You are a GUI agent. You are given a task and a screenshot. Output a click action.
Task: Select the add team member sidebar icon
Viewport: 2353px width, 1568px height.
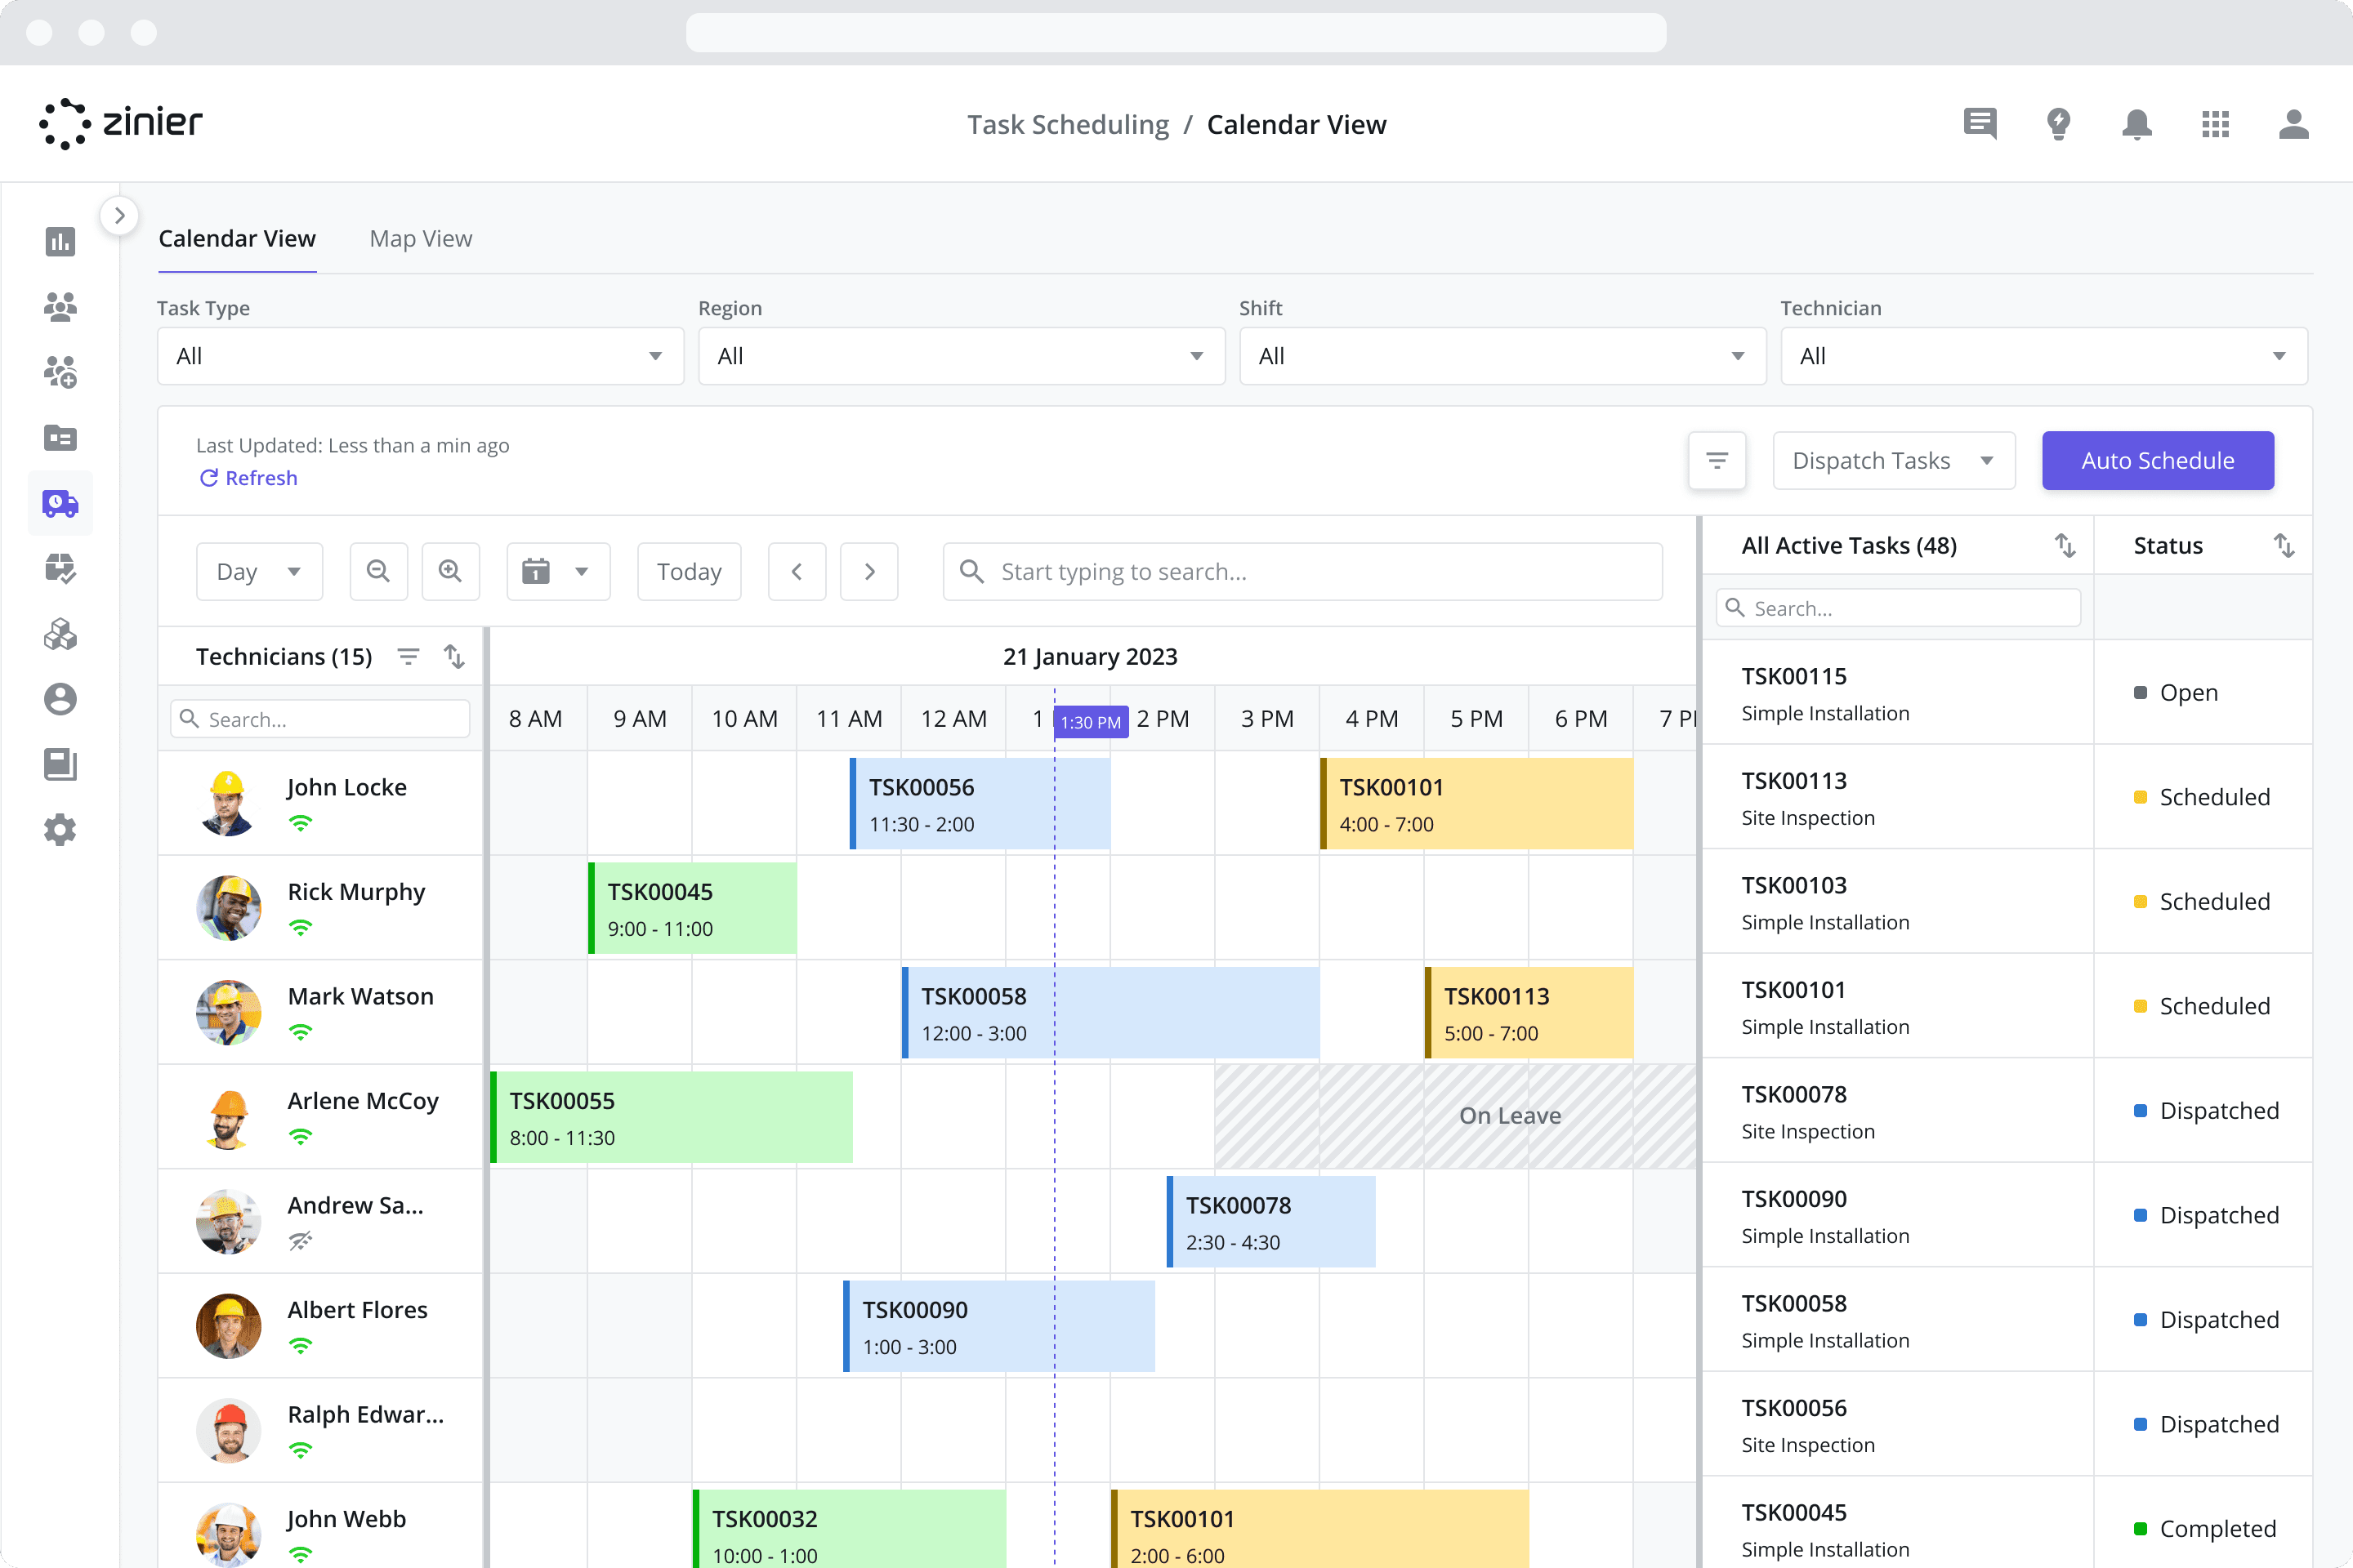60,371
